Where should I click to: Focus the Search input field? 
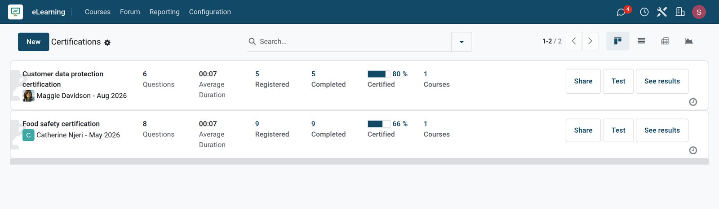[x=354, y=41]
